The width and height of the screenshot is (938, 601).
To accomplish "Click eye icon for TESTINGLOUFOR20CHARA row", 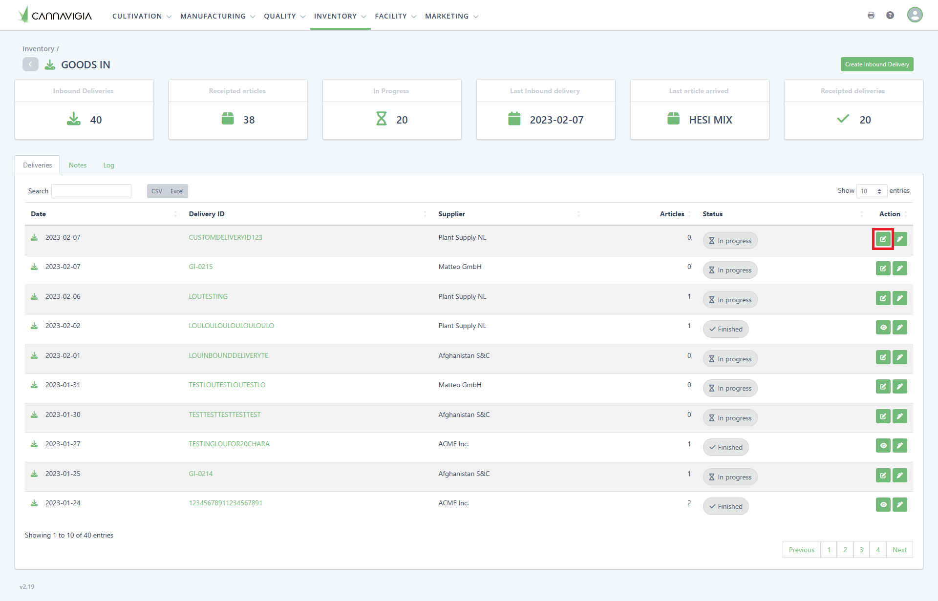I will coord(883,446).
